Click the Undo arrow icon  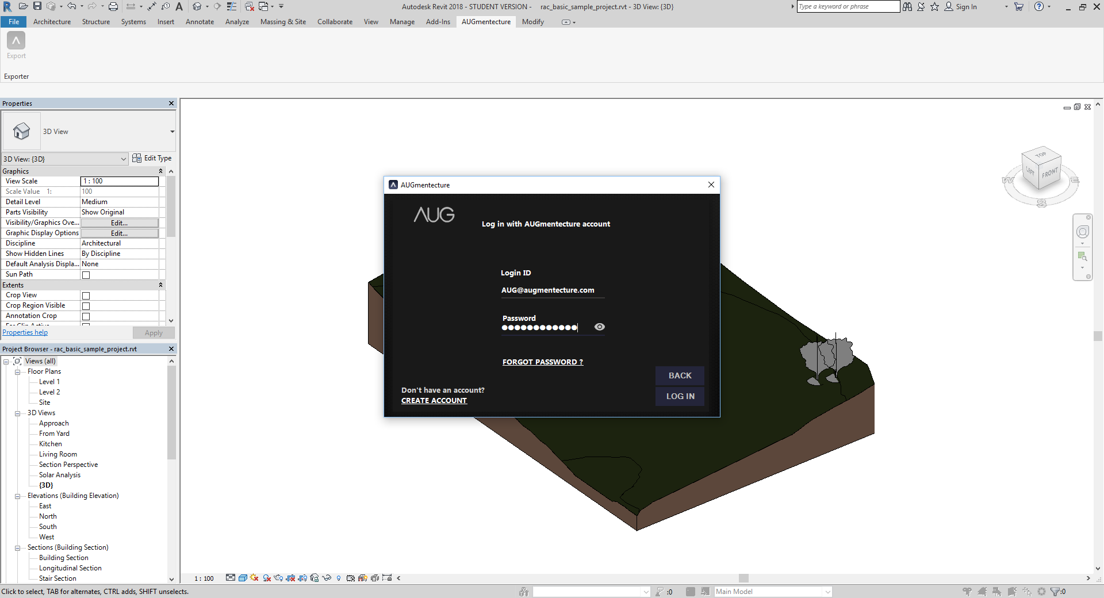[71, 6]
